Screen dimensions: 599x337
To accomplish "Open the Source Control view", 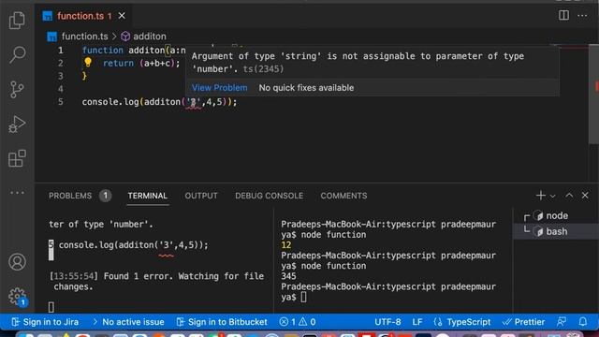I will (x=17, y=90).
